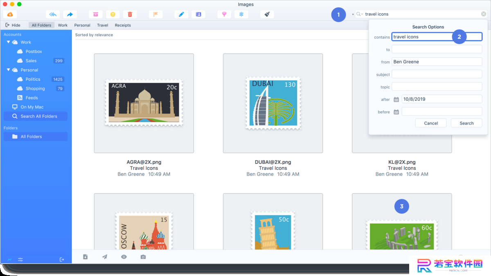The width and height of the screenshot is (491, 276).
Task: Focus the contains field in Search Options
Action: click(x=437, y=37)
